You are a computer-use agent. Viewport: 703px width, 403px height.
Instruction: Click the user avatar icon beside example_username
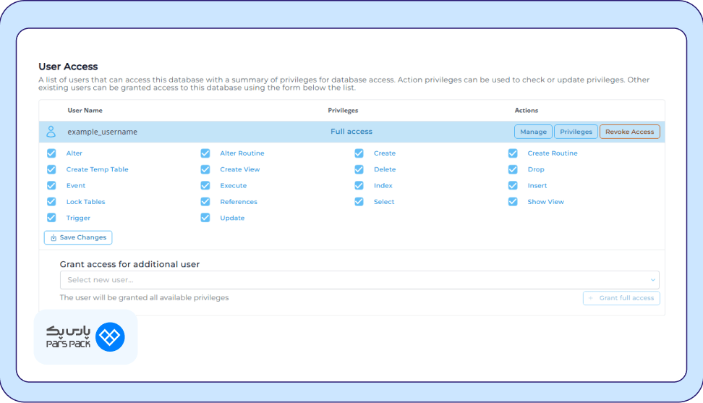(x=51, y=132)
